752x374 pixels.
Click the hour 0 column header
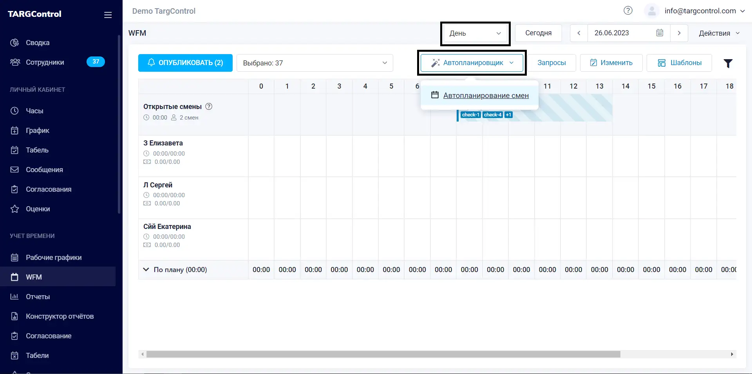click(x=261, y=86)
